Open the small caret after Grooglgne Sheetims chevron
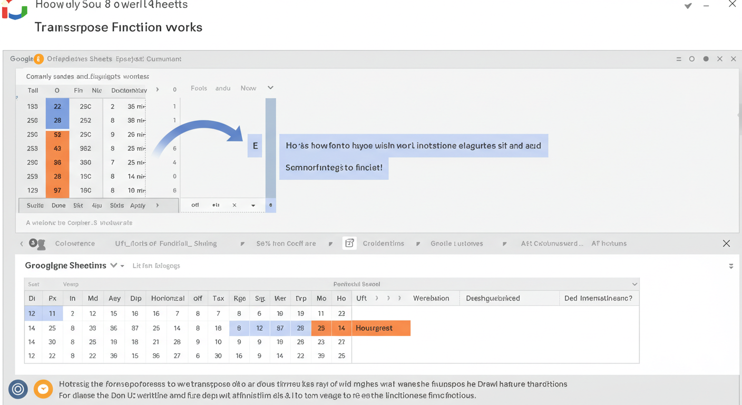 pos(122,266)
